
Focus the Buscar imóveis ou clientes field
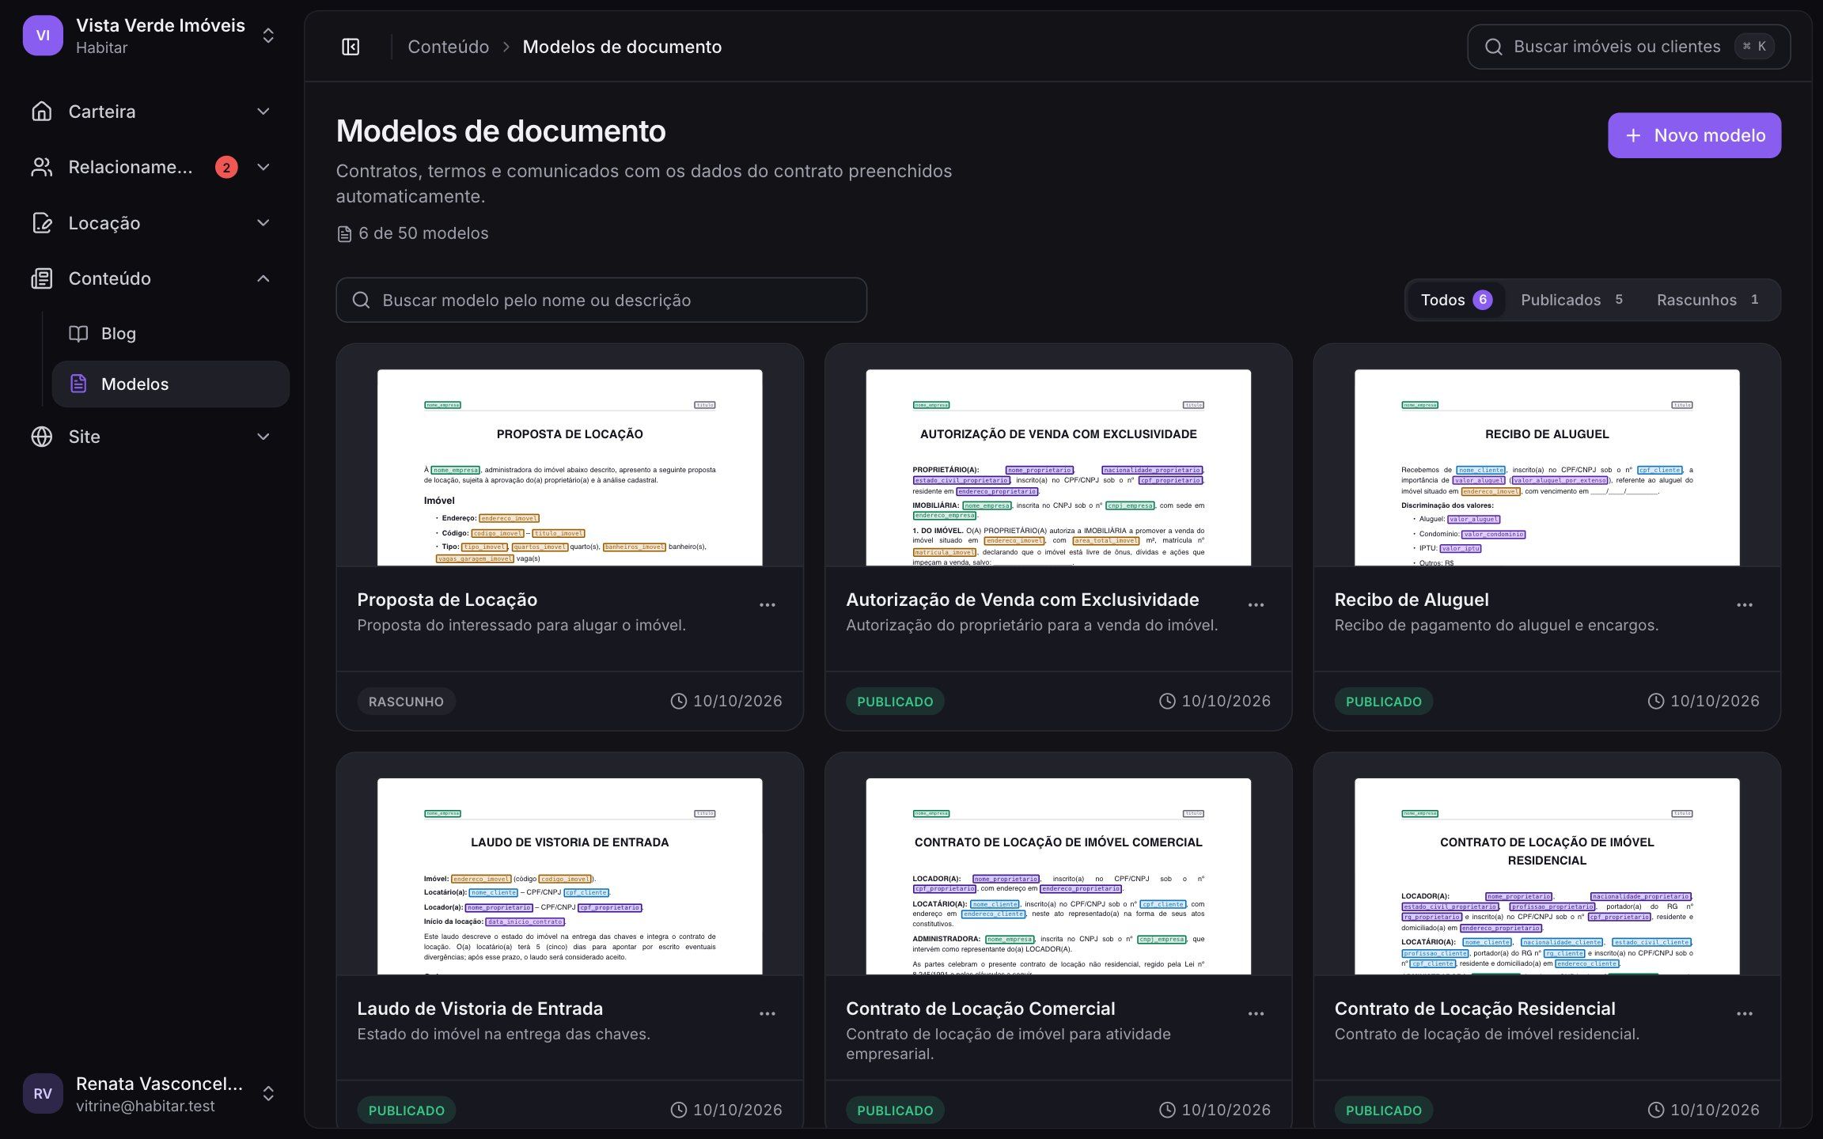(1628, 47)
